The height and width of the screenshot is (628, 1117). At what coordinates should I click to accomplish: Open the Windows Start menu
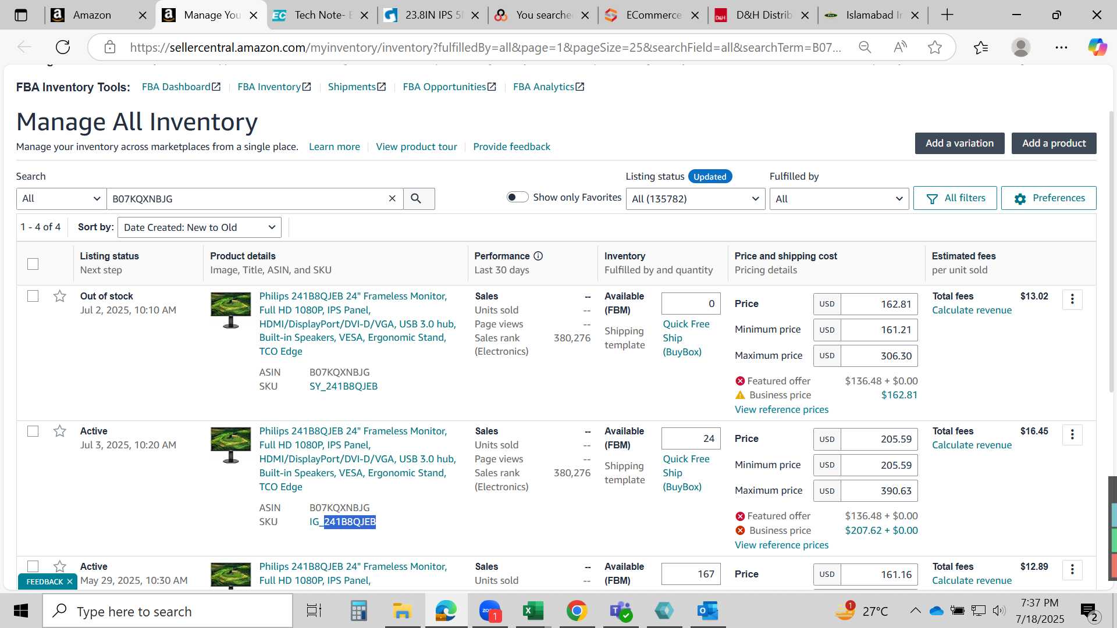tap(21, 611)
